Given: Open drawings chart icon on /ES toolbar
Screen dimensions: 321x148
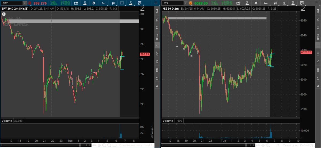Looking at the screenshot, I should point(303,3).
